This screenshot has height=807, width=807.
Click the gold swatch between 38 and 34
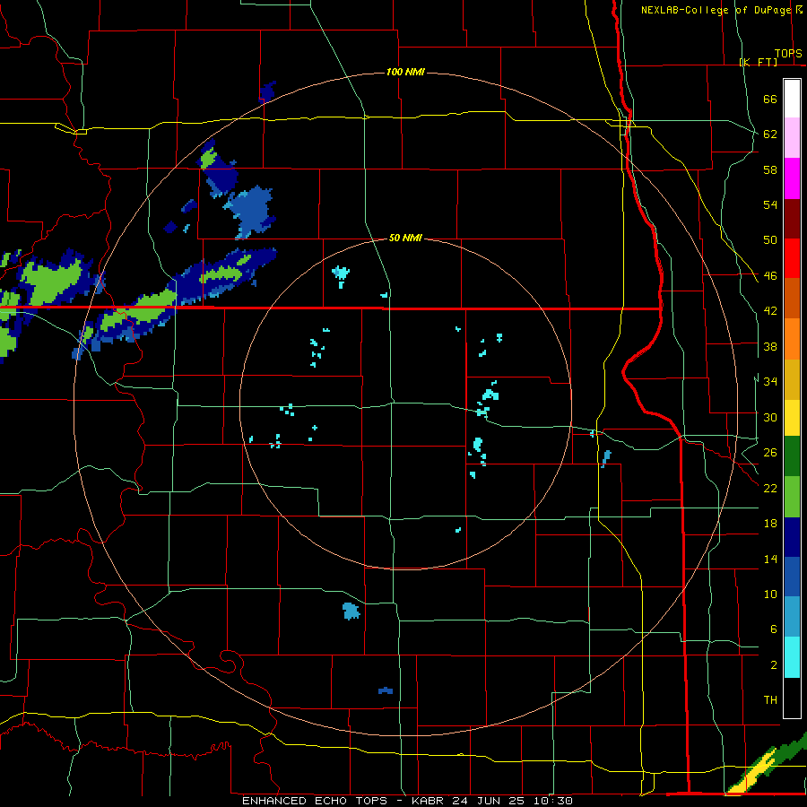tap(792, 379)
